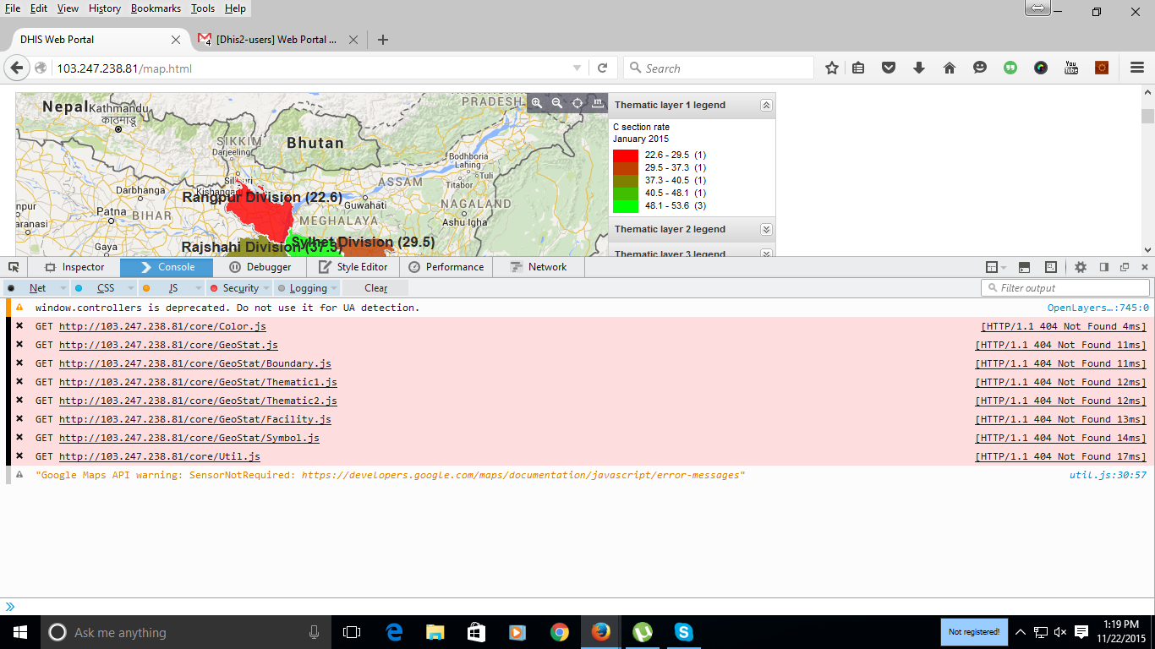Clear the console output
1155x649 pixels.
point(375,288)
